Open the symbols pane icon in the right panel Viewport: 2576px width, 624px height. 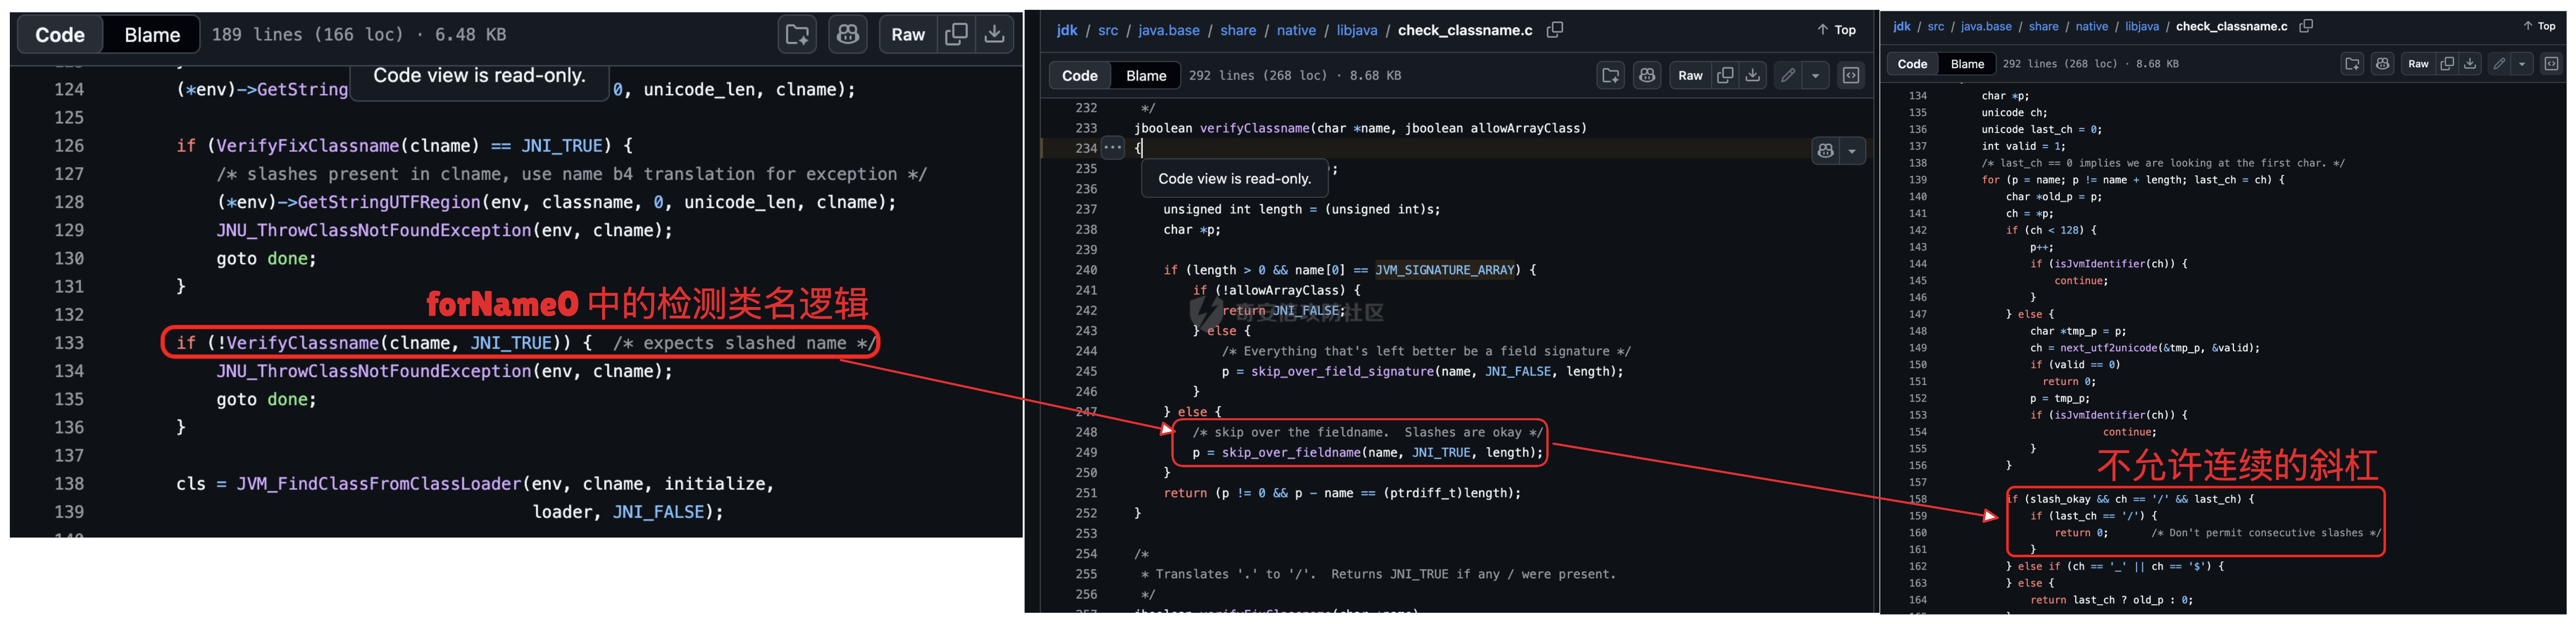[x=2551, y=64]
